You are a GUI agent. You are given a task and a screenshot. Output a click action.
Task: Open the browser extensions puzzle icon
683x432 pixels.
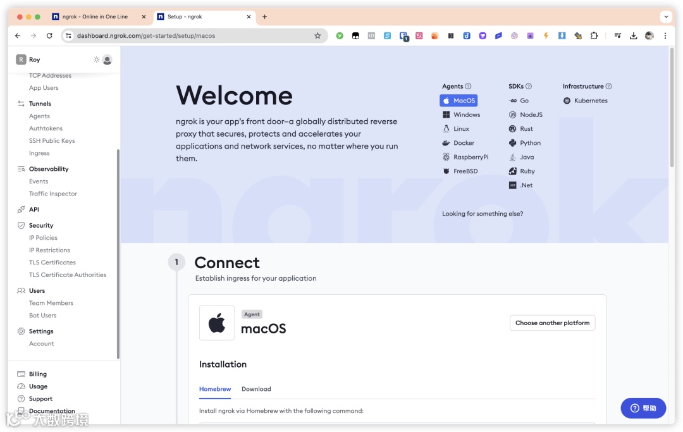click(594, 35)
